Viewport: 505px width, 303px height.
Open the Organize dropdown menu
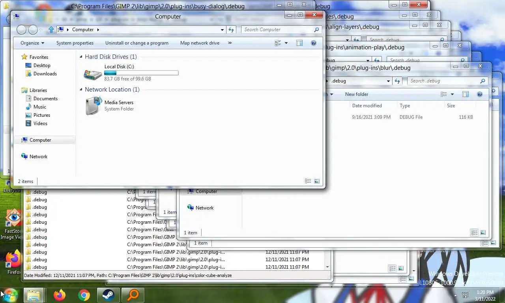point(32,43)
